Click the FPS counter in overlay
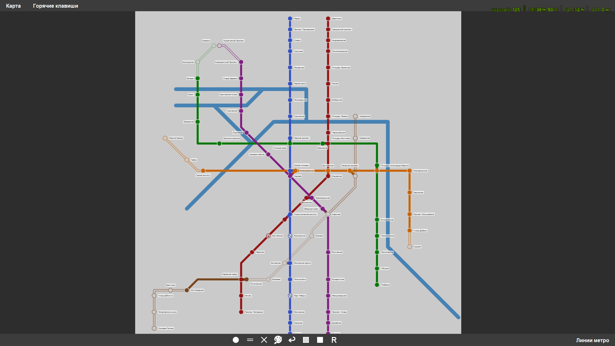This screenshot has width=615, height=346. pyautogui.click(x=505, y=10)
